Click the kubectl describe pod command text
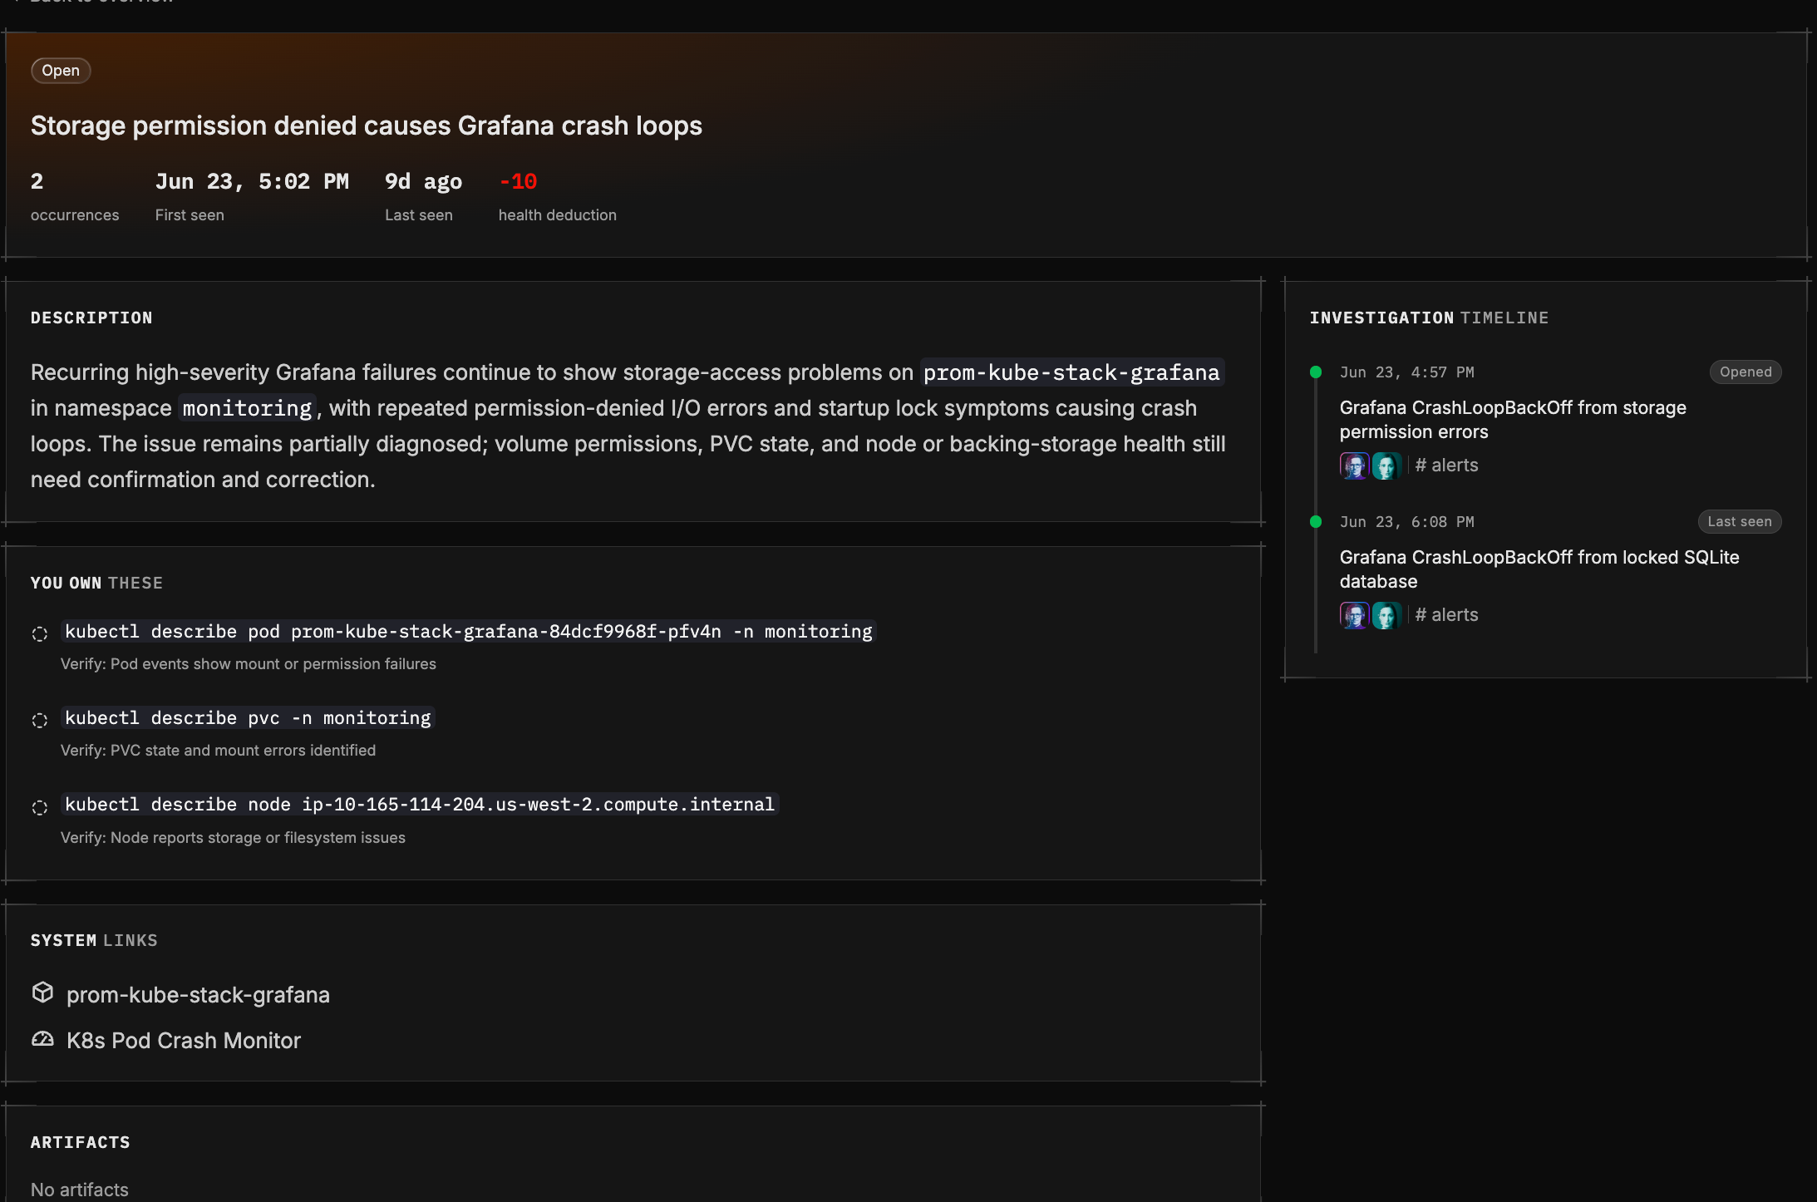 tap(469, 632)
